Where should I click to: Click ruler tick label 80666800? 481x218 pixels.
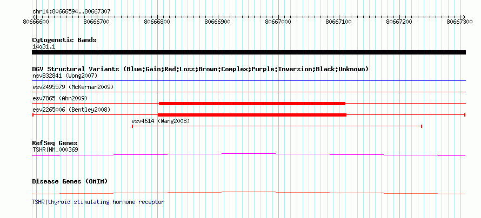pyautogui.click(x=157, y=22)
